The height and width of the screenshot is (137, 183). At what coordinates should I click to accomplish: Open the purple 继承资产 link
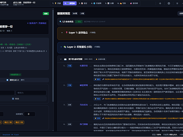(37, 23)
